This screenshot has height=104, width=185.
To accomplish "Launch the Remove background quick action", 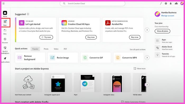I will 30,58.
